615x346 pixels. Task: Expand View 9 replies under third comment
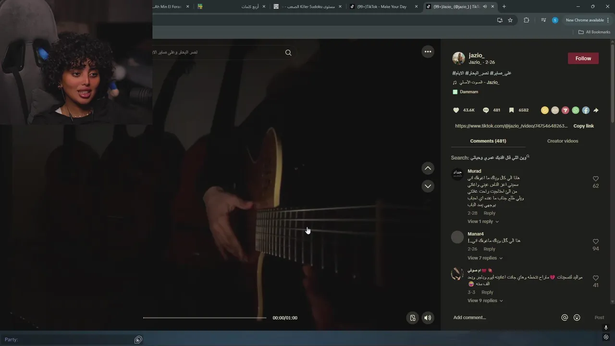[485, 301]
